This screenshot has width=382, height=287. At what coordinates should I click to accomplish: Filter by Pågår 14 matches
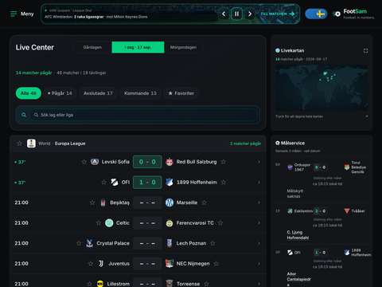pyautogui.click(x=60, y=93)
